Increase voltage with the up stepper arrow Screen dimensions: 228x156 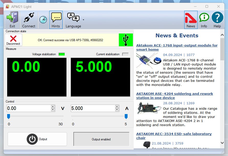tap(53, 107)
